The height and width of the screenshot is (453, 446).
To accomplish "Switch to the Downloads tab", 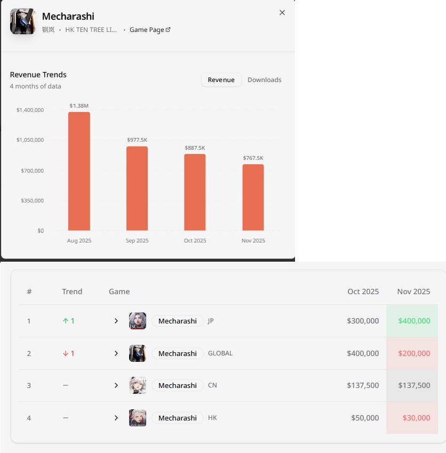I will click(265, 80).
